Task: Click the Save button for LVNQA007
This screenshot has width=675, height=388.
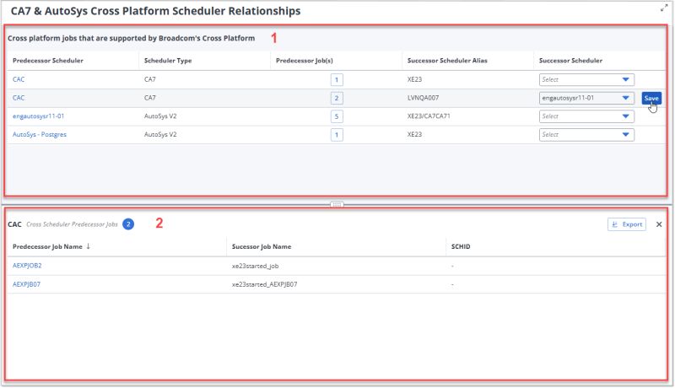Action: point(651,98)
